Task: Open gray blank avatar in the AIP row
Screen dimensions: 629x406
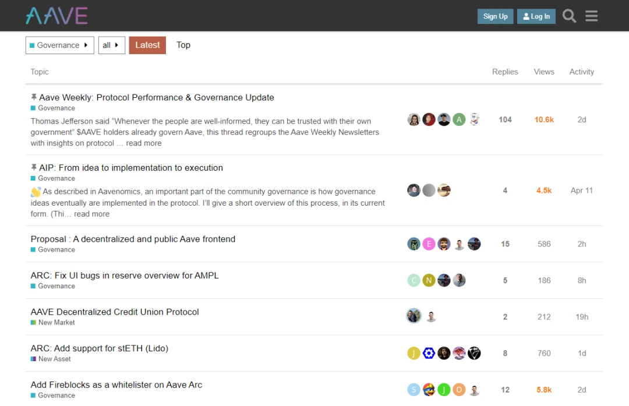Action: click(429, 190)
